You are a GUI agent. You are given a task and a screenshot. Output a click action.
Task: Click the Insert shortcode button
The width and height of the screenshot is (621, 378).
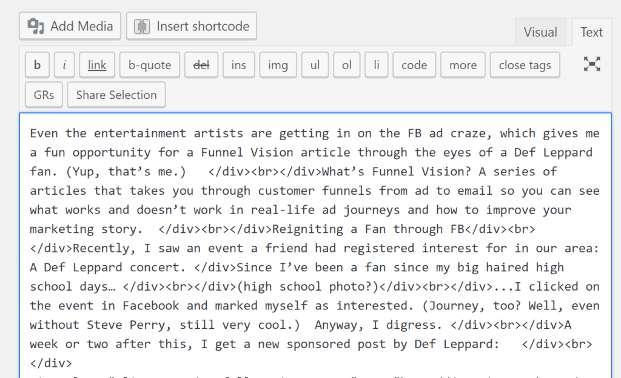[192, 26]
